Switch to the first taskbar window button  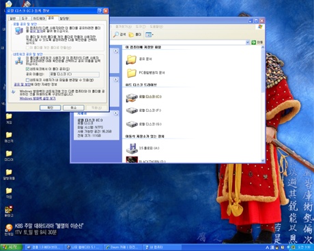(x=44, y=248)
